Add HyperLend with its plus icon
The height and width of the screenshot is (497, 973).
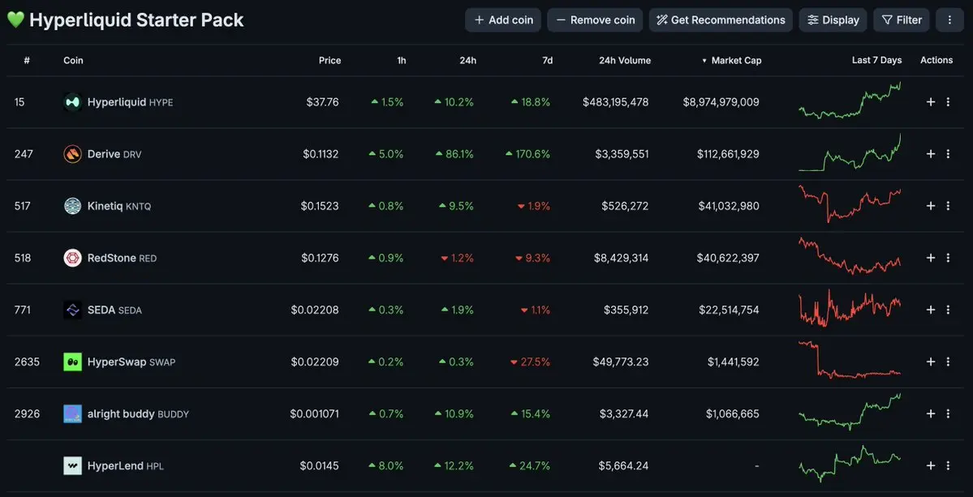[x=930, y=466]
